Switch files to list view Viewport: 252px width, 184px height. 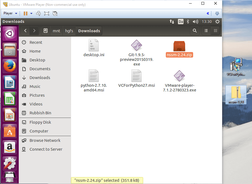(206, 31)
